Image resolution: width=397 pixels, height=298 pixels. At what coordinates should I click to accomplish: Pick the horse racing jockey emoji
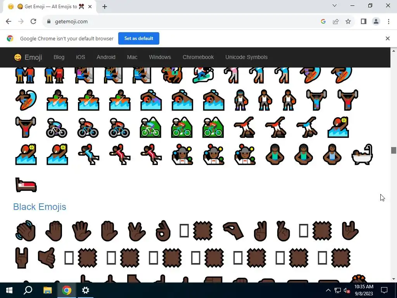172,75
